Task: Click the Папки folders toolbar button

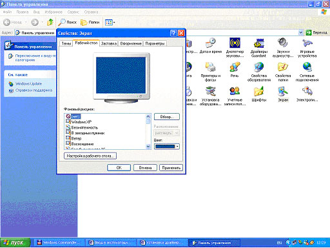Action: tap(90, 22)
